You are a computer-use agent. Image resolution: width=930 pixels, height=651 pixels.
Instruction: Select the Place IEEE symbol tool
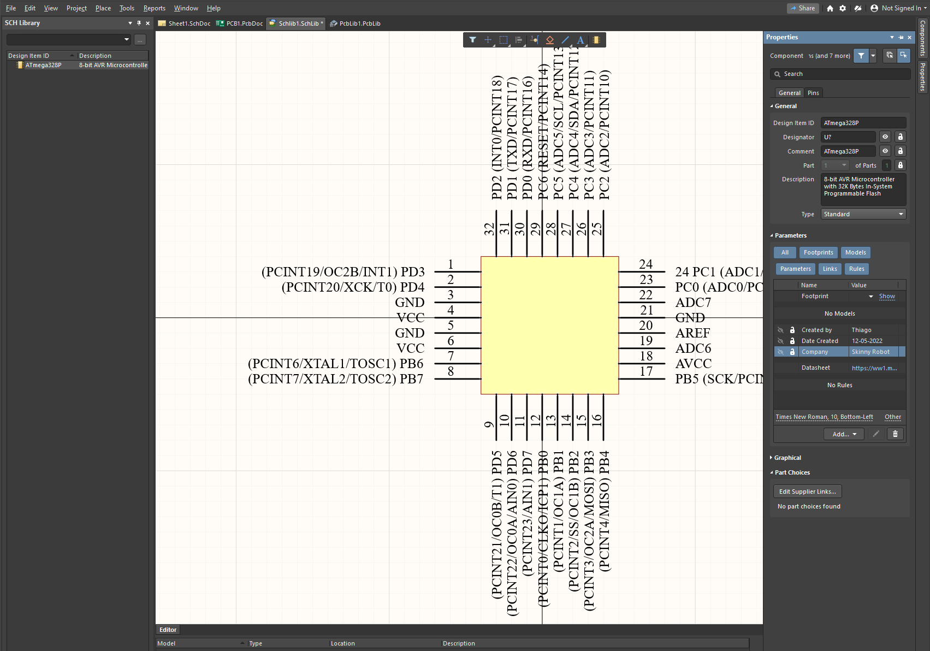coord(550,40)
